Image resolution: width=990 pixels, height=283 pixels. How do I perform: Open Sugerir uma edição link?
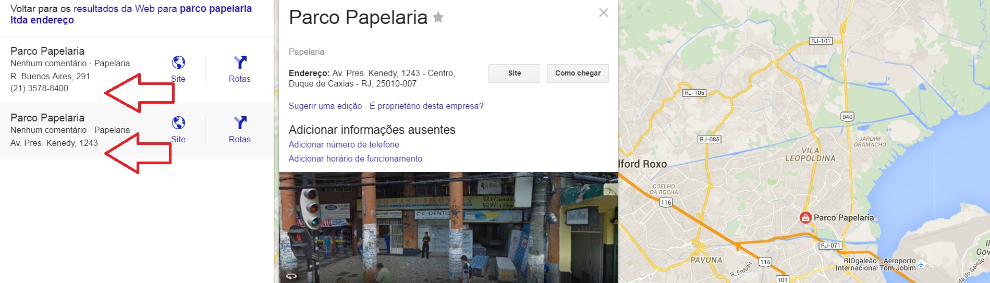coord(325,106)
